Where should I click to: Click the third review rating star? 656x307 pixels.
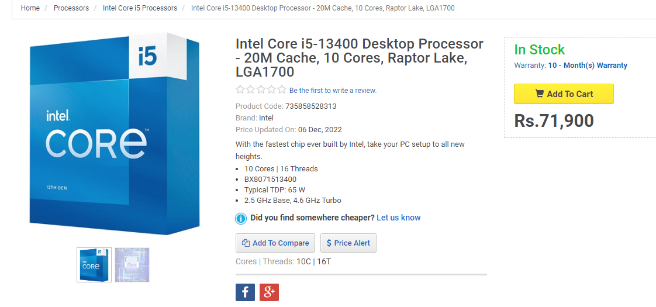coord(261,90)
